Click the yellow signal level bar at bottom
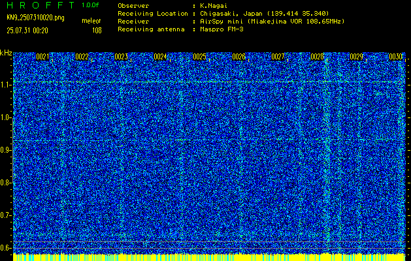This screenshot has width=411, height=261. (x=208, y=257)
